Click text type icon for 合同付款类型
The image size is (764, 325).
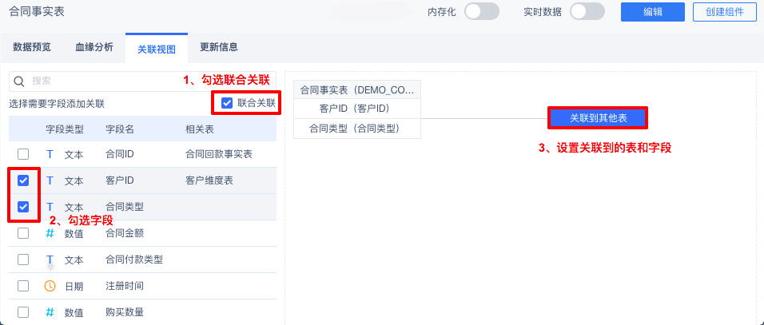[x=50, y=260]
